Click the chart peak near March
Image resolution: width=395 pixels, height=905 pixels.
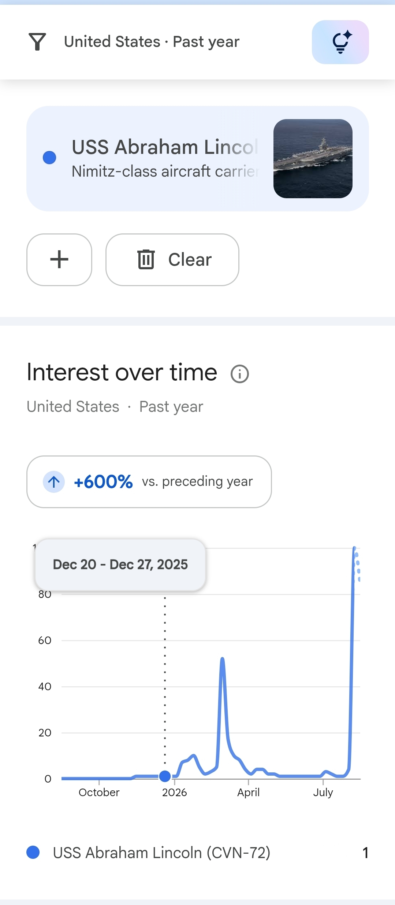(222, 660)
